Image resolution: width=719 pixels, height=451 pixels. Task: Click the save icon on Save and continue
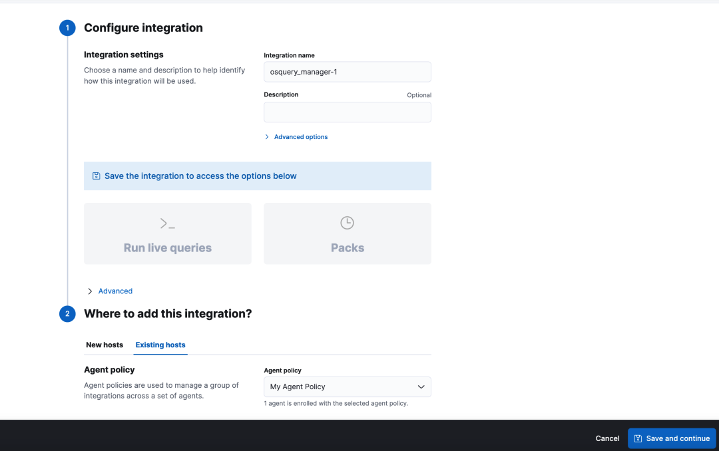638,438
